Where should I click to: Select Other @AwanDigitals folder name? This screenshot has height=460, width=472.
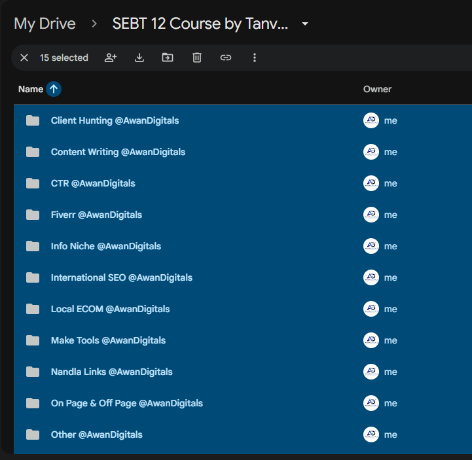(97, 434)
